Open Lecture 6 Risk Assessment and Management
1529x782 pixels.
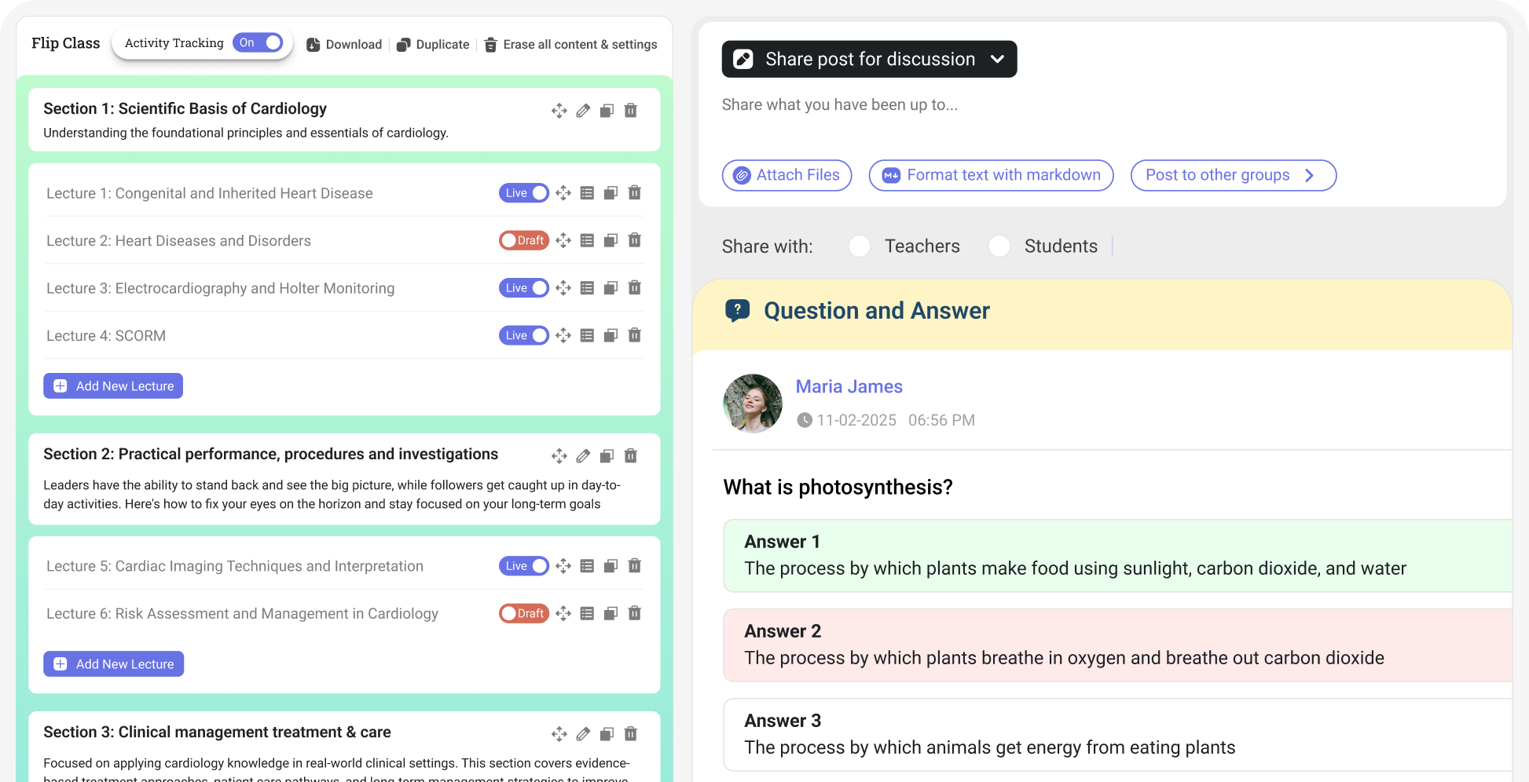click(242, 613)
